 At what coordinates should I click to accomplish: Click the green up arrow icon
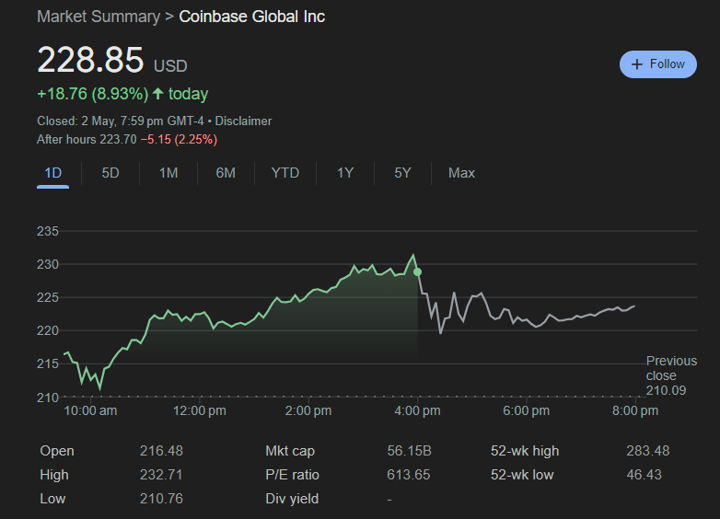(x=158, y=94)
